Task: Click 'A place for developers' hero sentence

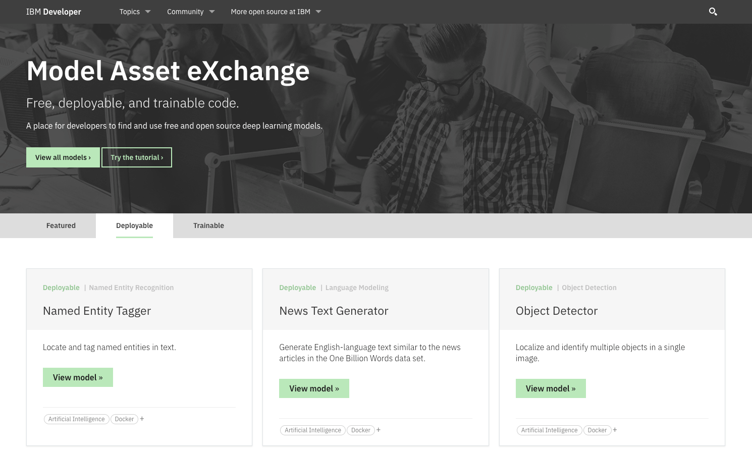Action: point(175,126)
